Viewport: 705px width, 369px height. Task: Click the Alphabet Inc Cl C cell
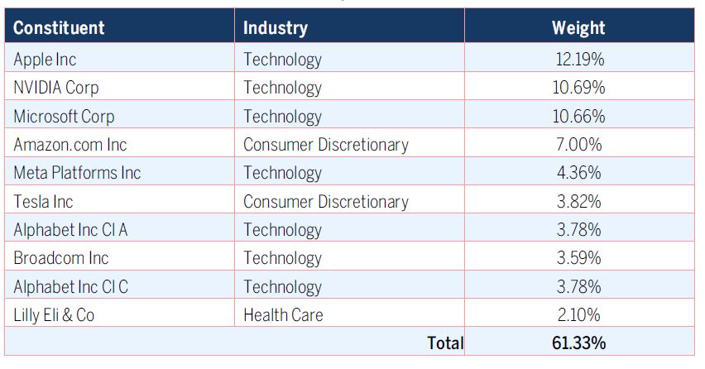pos(70,286)
